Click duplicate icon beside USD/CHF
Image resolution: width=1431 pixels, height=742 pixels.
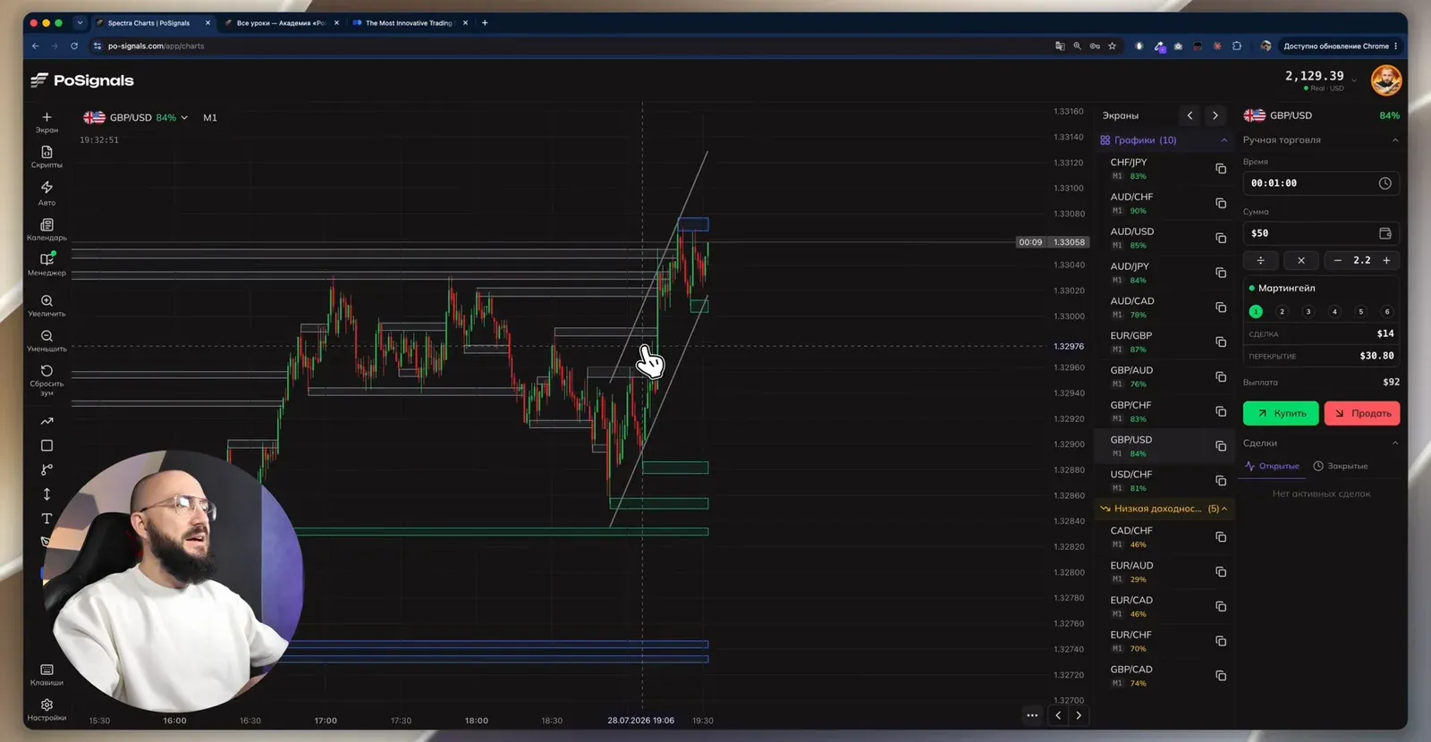coord(1221,481)
